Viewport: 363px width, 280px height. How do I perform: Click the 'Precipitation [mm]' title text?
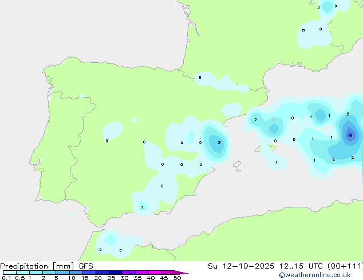[37, 266]
